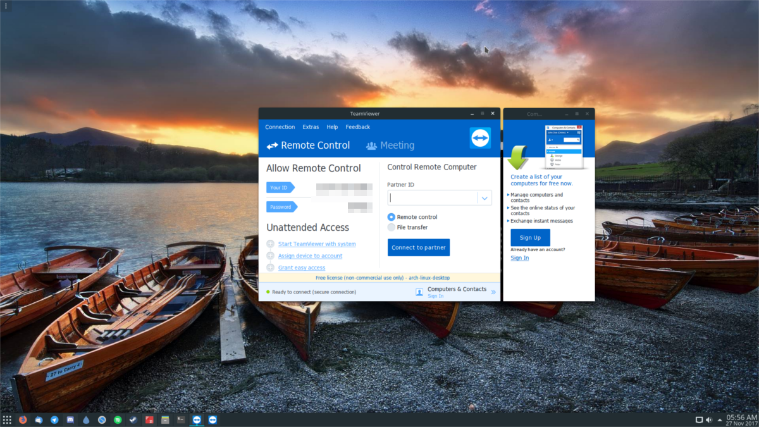Expand the Partner ID dropdown arrow
This screenshot has height=427, width=759.
484,197
